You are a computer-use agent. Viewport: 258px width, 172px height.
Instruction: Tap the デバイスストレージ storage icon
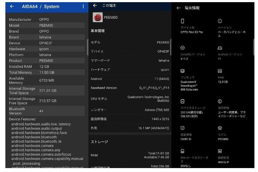[x=182, y=102]
